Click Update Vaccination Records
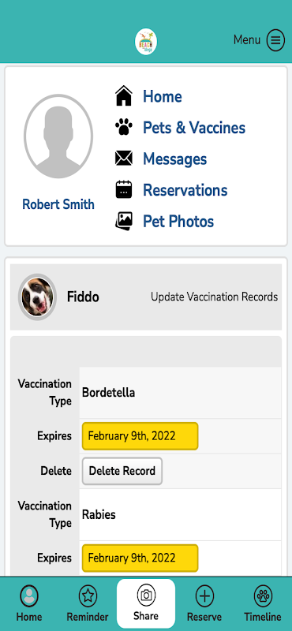The height and width of the screenshot is (631, 292). [215, 297]
